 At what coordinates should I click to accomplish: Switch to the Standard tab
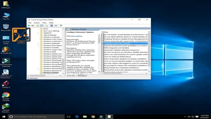82,76
